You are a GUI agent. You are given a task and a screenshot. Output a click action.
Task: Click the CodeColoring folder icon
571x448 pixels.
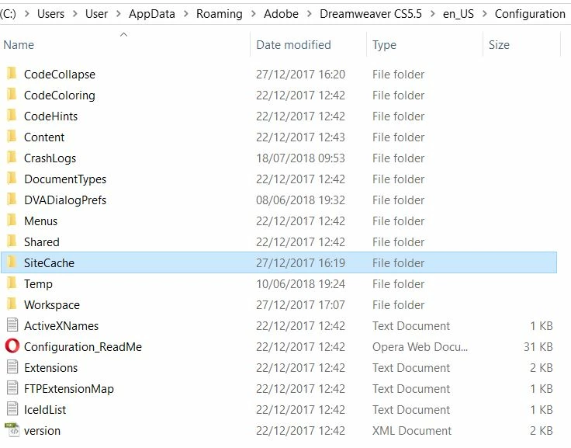(x=12, y=95)
